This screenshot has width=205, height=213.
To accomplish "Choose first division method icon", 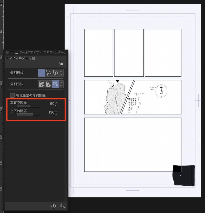I will [42, 84].
